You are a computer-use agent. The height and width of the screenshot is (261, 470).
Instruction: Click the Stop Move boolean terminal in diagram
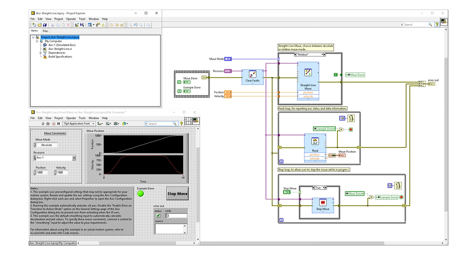pyautogui.click(x=287, y=192)
